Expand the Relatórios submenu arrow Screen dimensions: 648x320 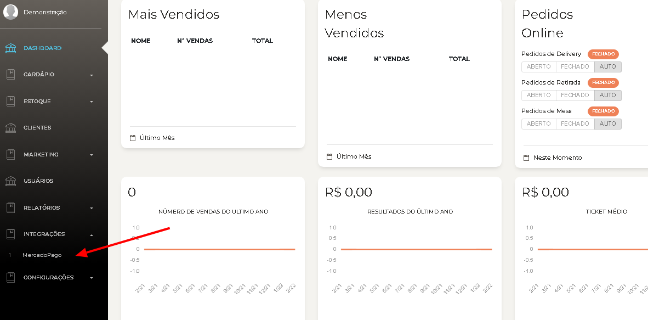[92, 208]
